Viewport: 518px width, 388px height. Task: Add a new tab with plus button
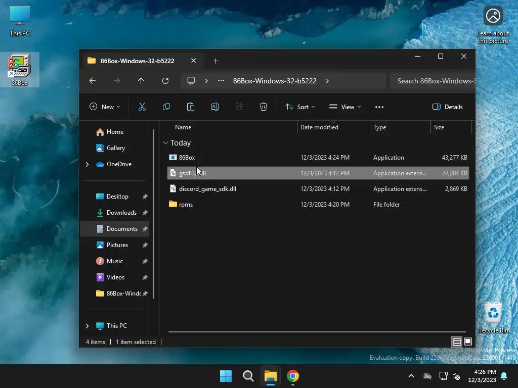215,61
